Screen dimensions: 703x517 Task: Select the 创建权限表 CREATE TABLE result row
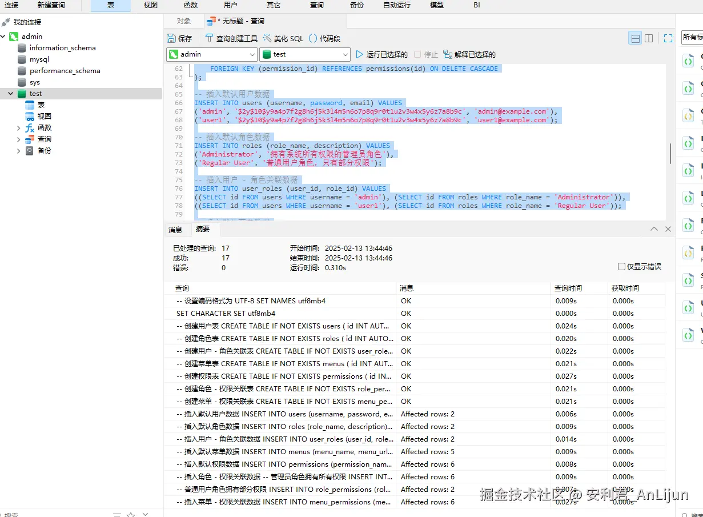point(415,376)
